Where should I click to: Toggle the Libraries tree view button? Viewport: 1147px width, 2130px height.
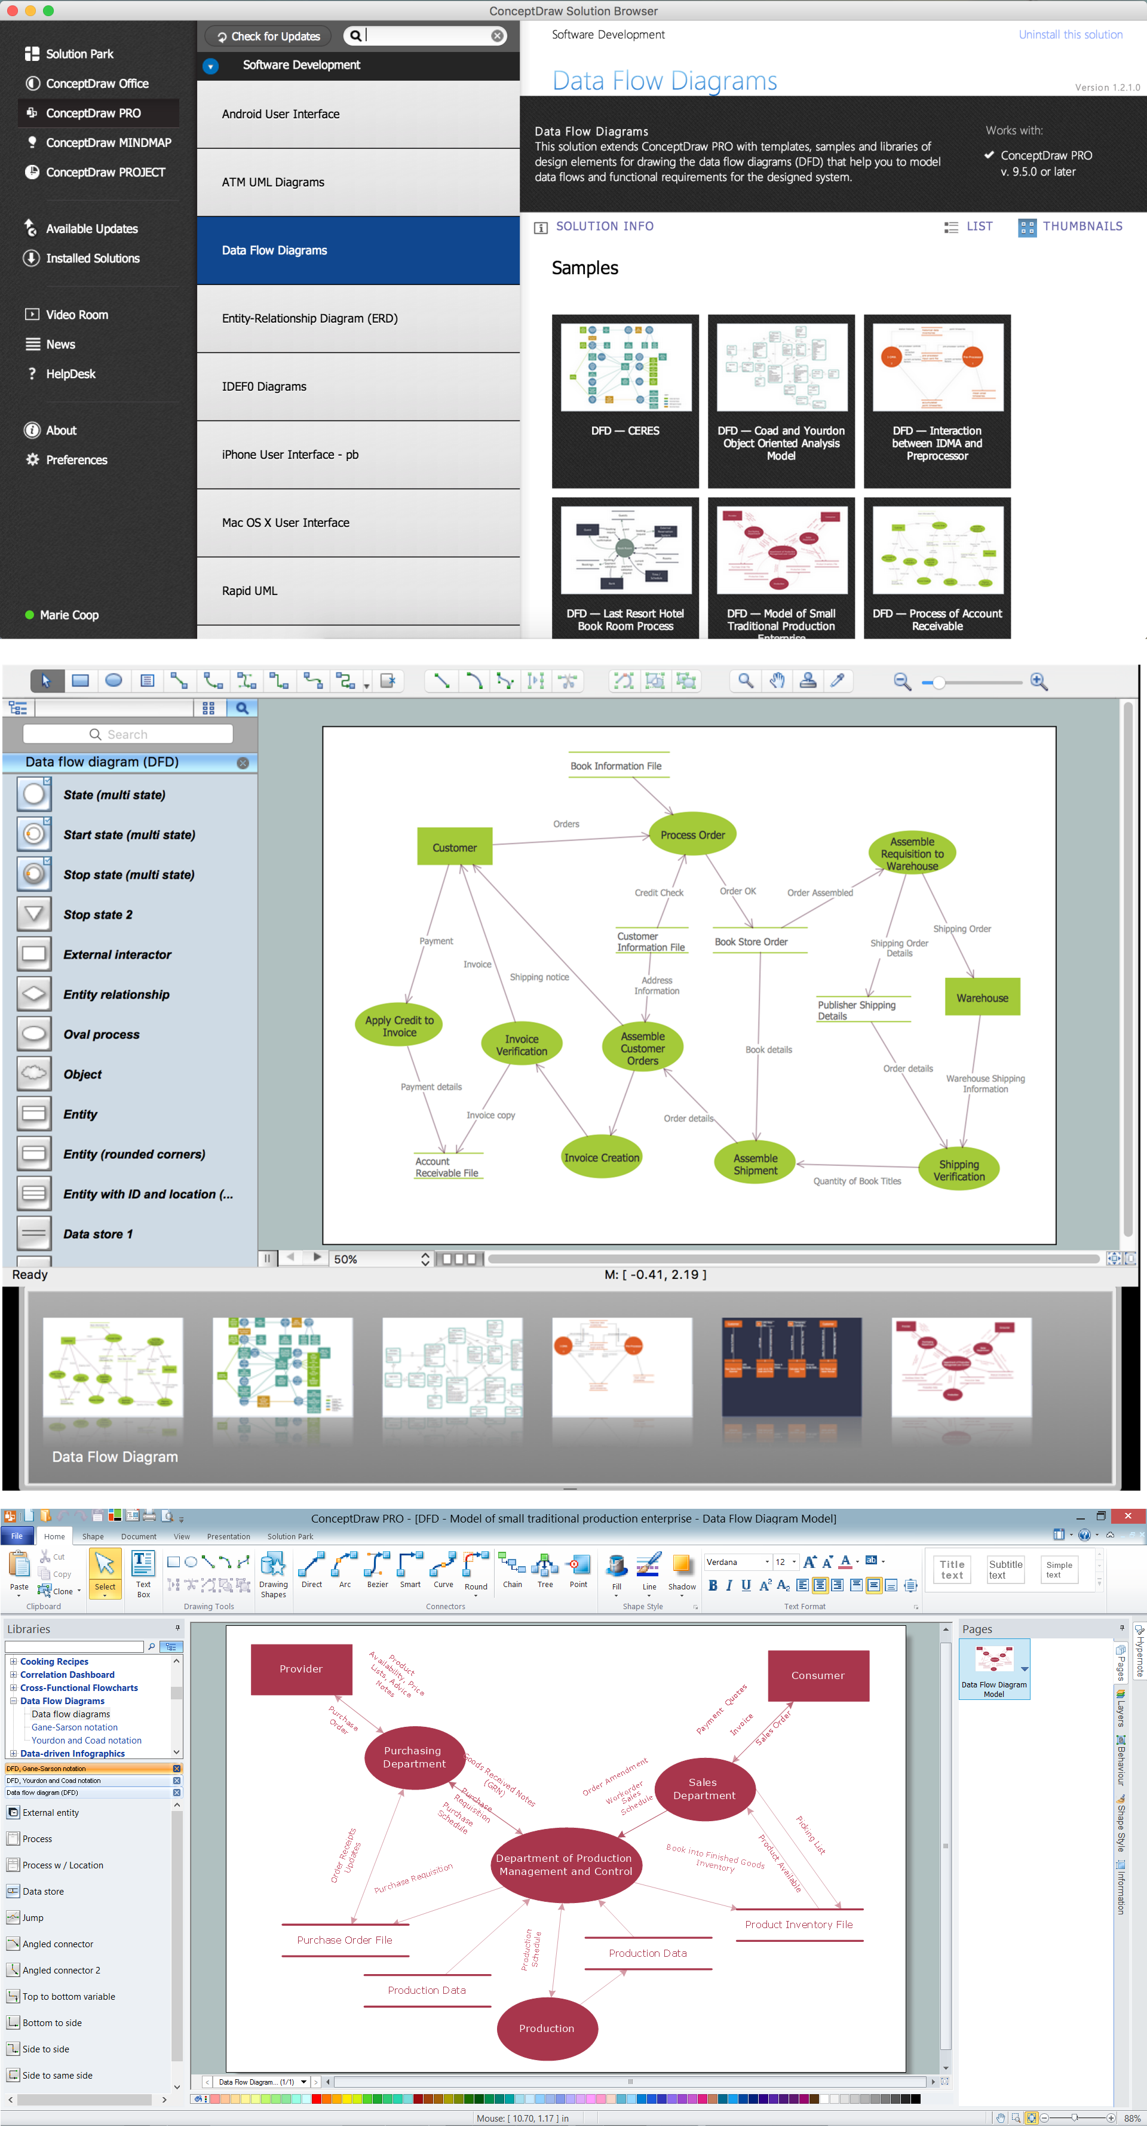point(170,1646)
